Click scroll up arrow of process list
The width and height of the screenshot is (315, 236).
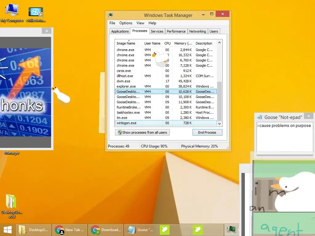click(x=219, y=42)
